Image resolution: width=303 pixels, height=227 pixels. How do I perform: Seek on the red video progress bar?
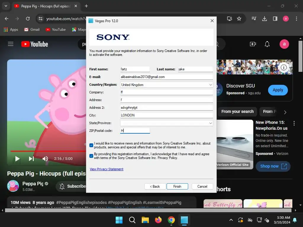tap(48, 151)
